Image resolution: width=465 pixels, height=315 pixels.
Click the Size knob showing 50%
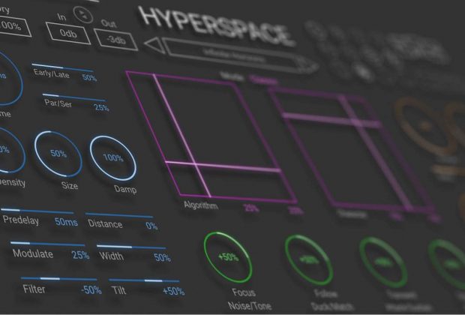pos(58,154)
